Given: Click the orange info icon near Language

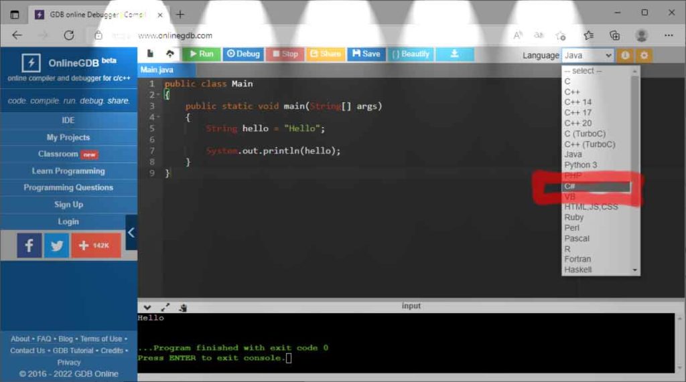Looking at the screenshot, I should pos(625,56).
